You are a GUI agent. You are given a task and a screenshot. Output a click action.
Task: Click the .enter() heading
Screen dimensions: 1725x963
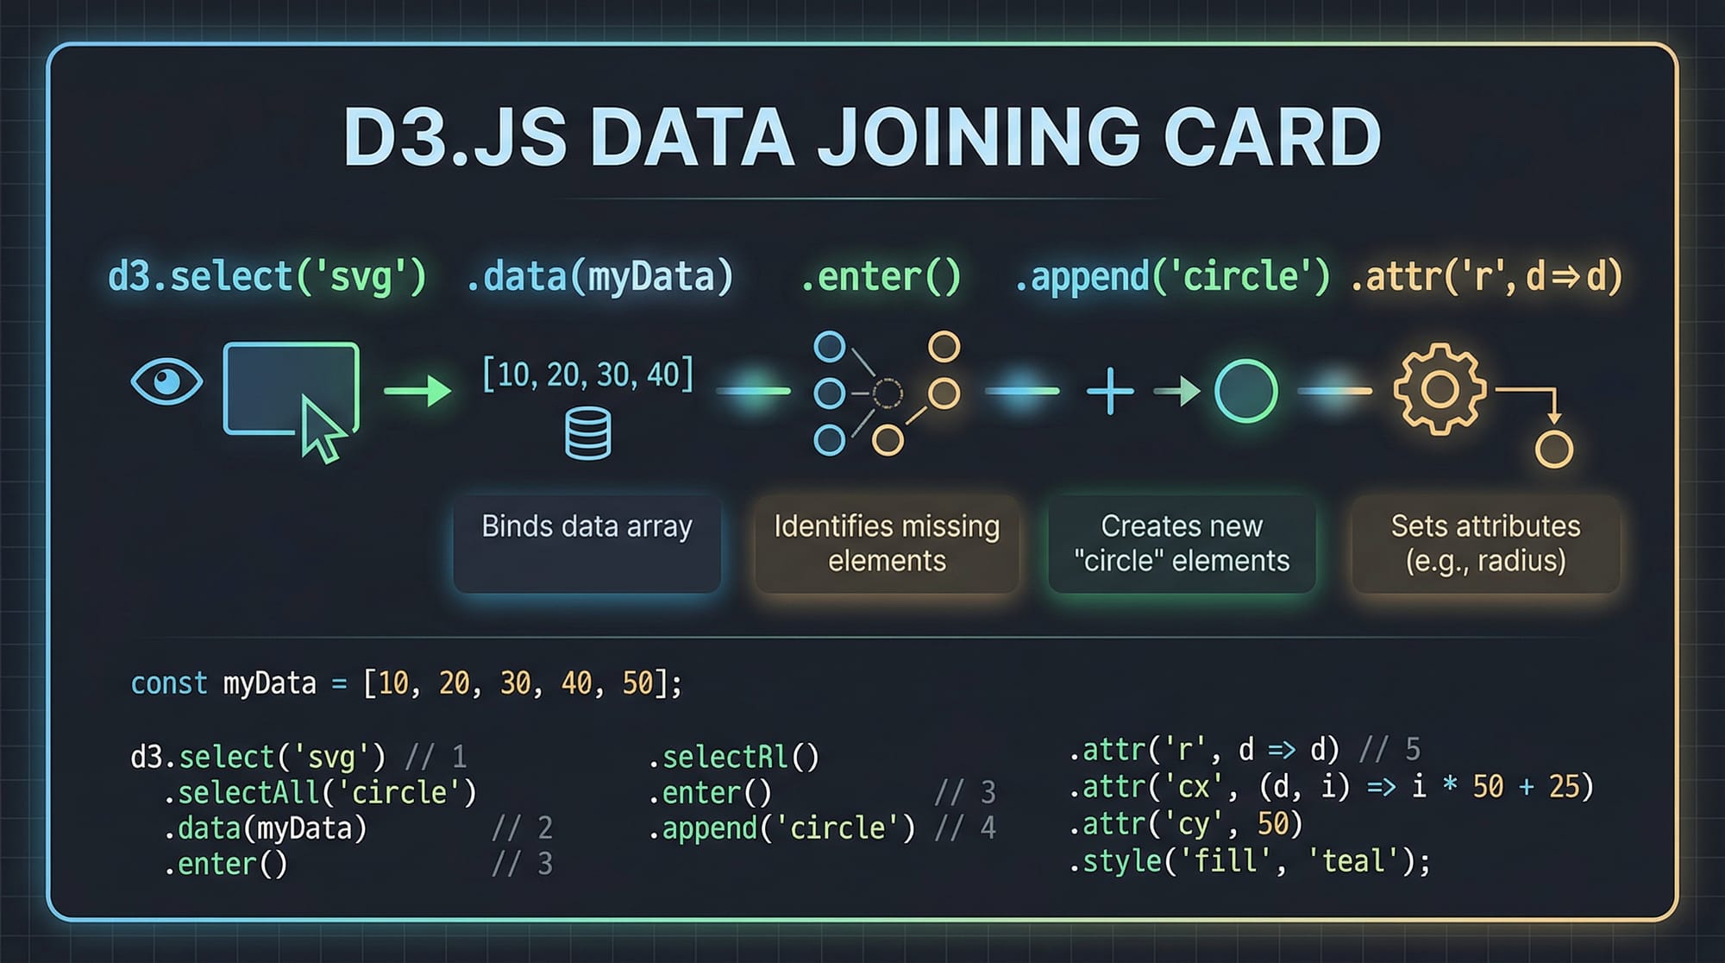click(881, 278)
